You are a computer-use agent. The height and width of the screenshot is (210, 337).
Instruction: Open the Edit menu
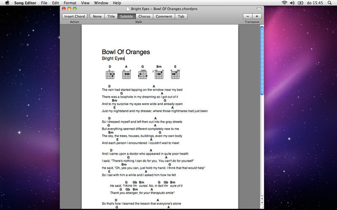[56, 3]
